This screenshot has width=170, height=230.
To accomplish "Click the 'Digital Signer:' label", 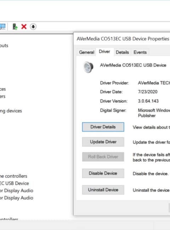I will point(113,110).
